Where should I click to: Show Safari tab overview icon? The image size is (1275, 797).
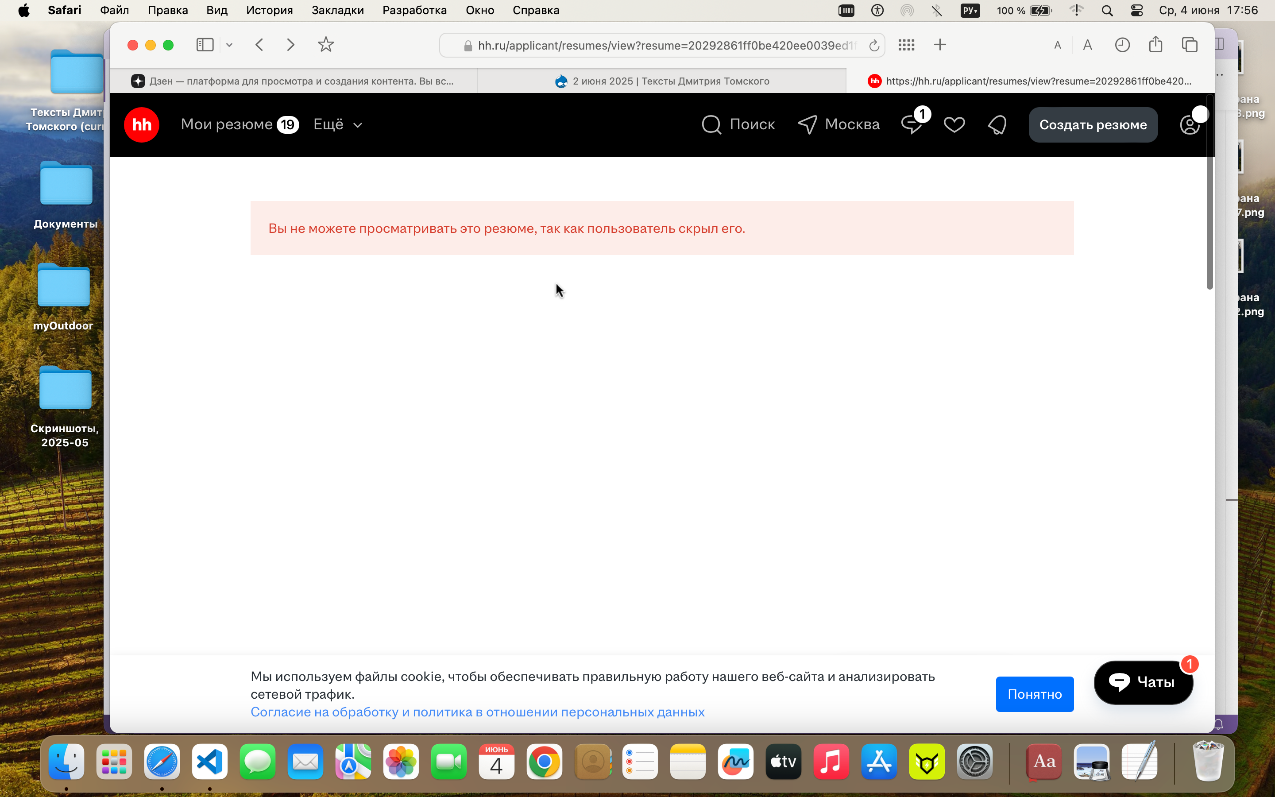1190,45
